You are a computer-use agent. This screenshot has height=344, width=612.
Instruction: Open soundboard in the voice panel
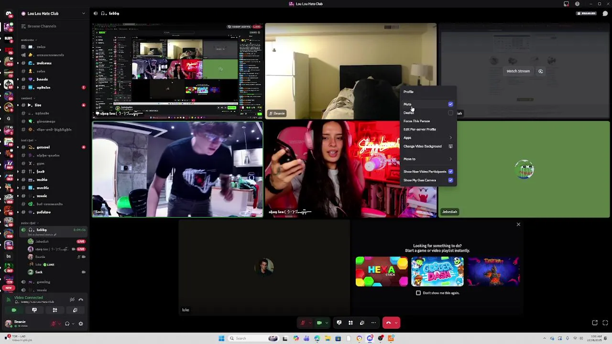tap(75, 310)
